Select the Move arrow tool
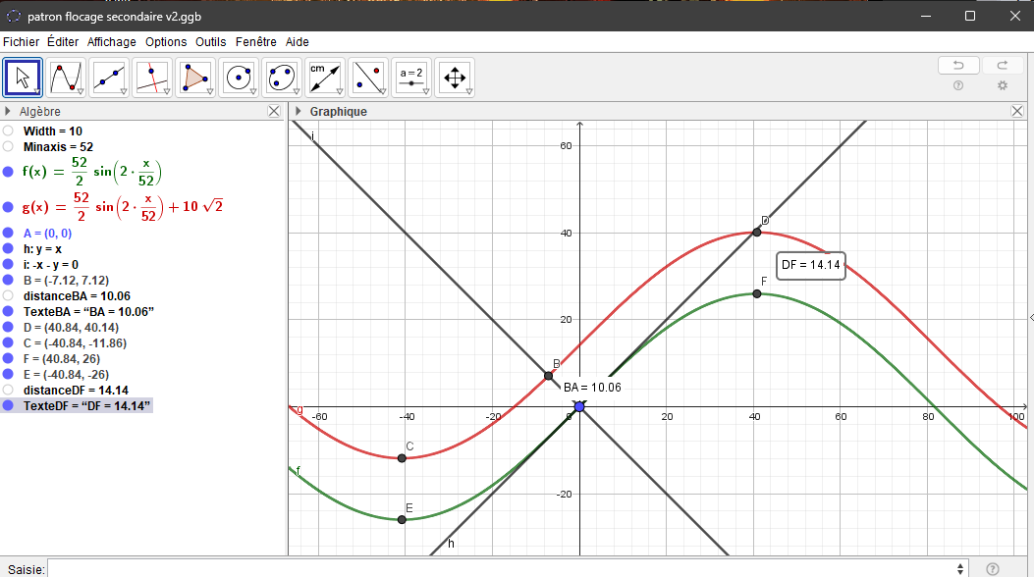This screenshot has width=1034, height=577. click(24, 78)
